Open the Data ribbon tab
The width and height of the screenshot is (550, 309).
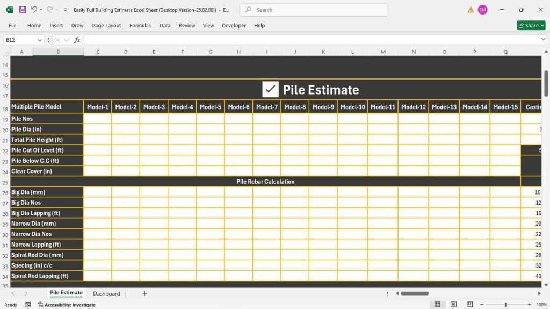(x=165, y=26)
